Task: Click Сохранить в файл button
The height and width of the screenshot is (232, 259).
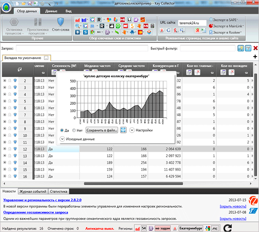Action: 101,130
